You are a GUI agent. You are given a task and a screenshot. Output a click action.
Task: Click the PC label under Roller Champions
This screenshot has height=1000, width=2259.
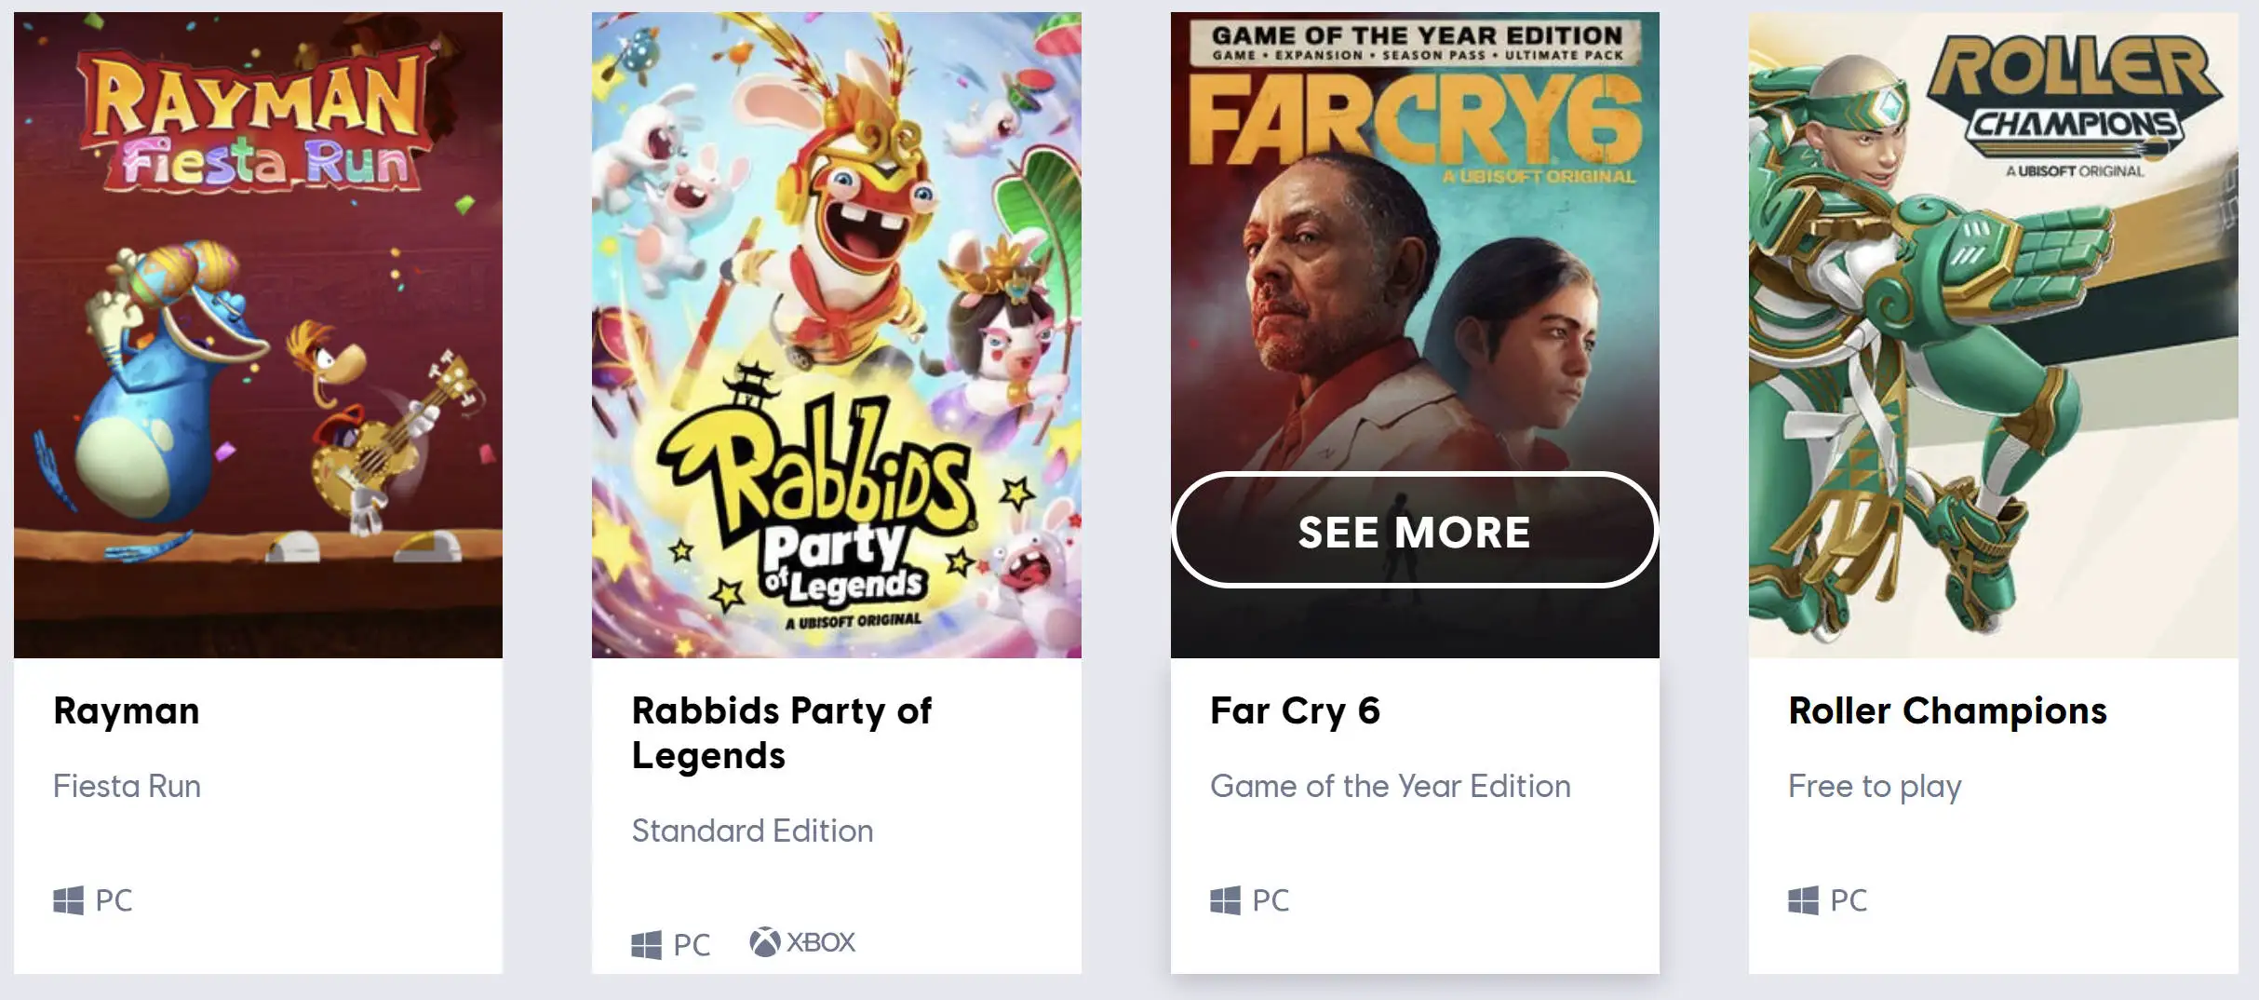point(1849,900)
